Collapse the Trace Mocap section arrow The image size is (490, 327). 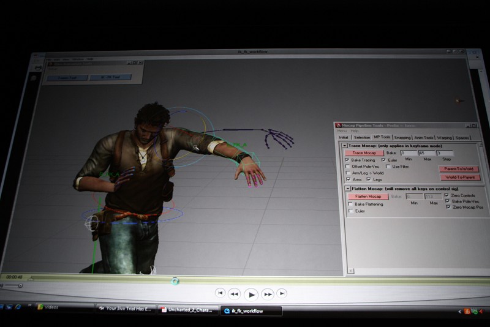click(x=344, y=146)
